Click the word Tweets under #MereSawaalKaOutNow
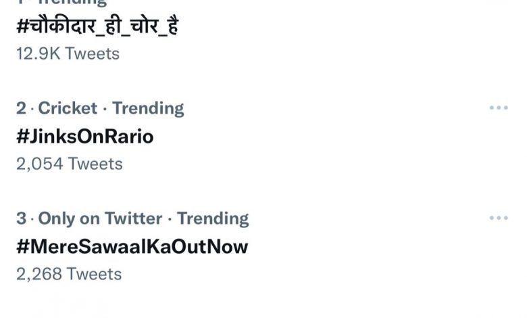 pos(95,274)
